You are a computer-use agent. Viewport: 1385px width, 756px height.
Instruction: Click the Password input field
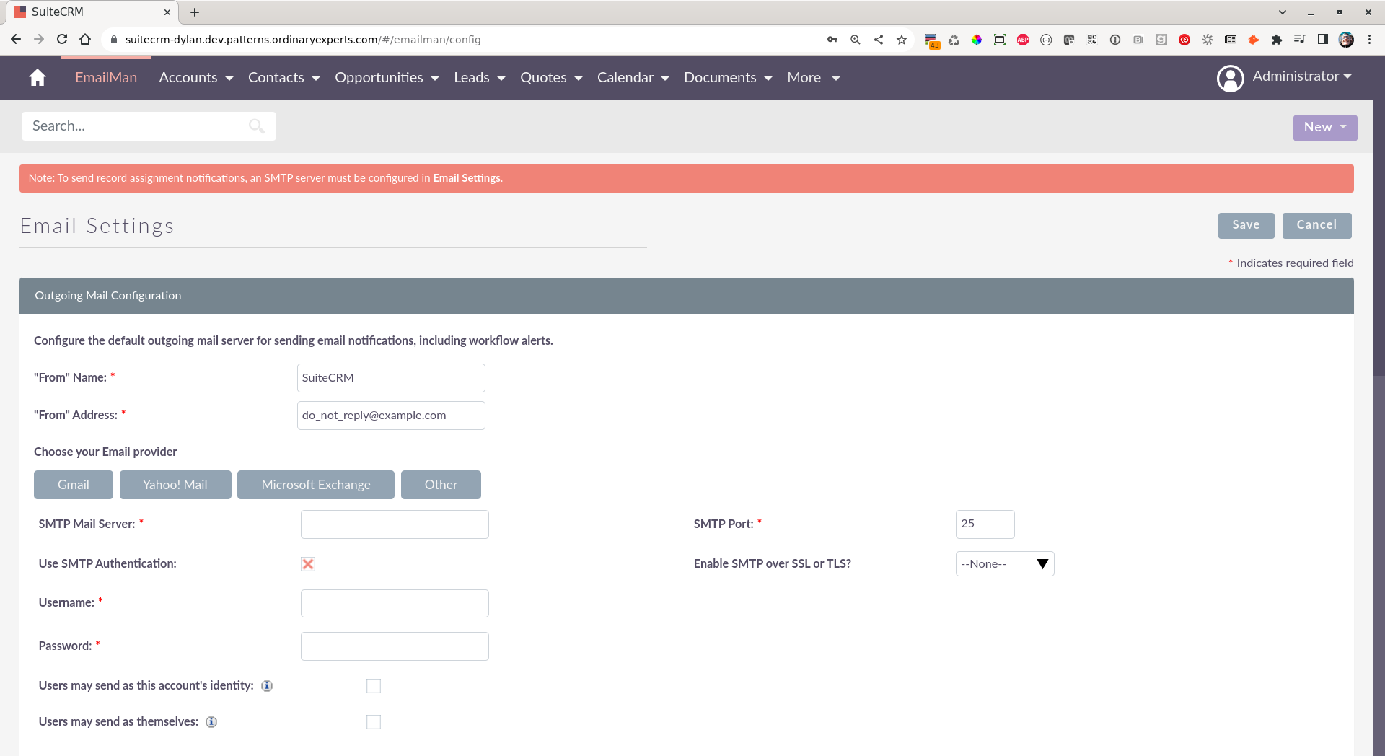pyautogui.click(x=395, y=646)
